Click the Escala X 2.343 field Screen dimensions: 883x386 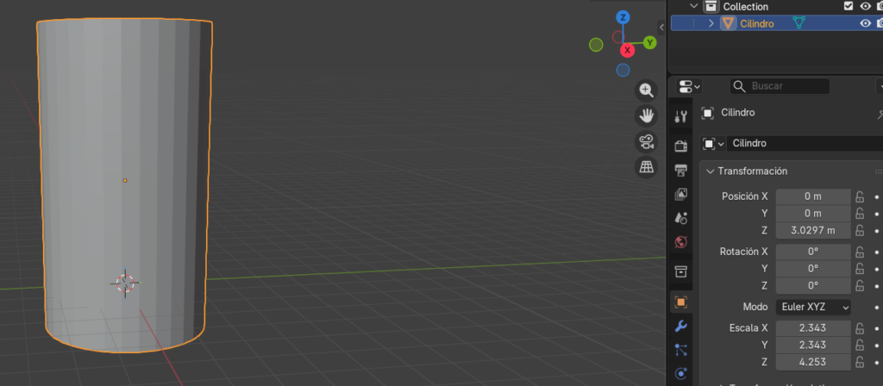[813, 328]
